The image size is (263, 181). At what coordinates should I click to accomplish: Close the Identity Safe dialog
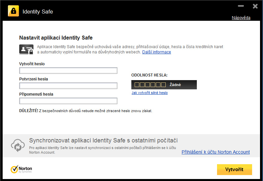pos(255,6)
